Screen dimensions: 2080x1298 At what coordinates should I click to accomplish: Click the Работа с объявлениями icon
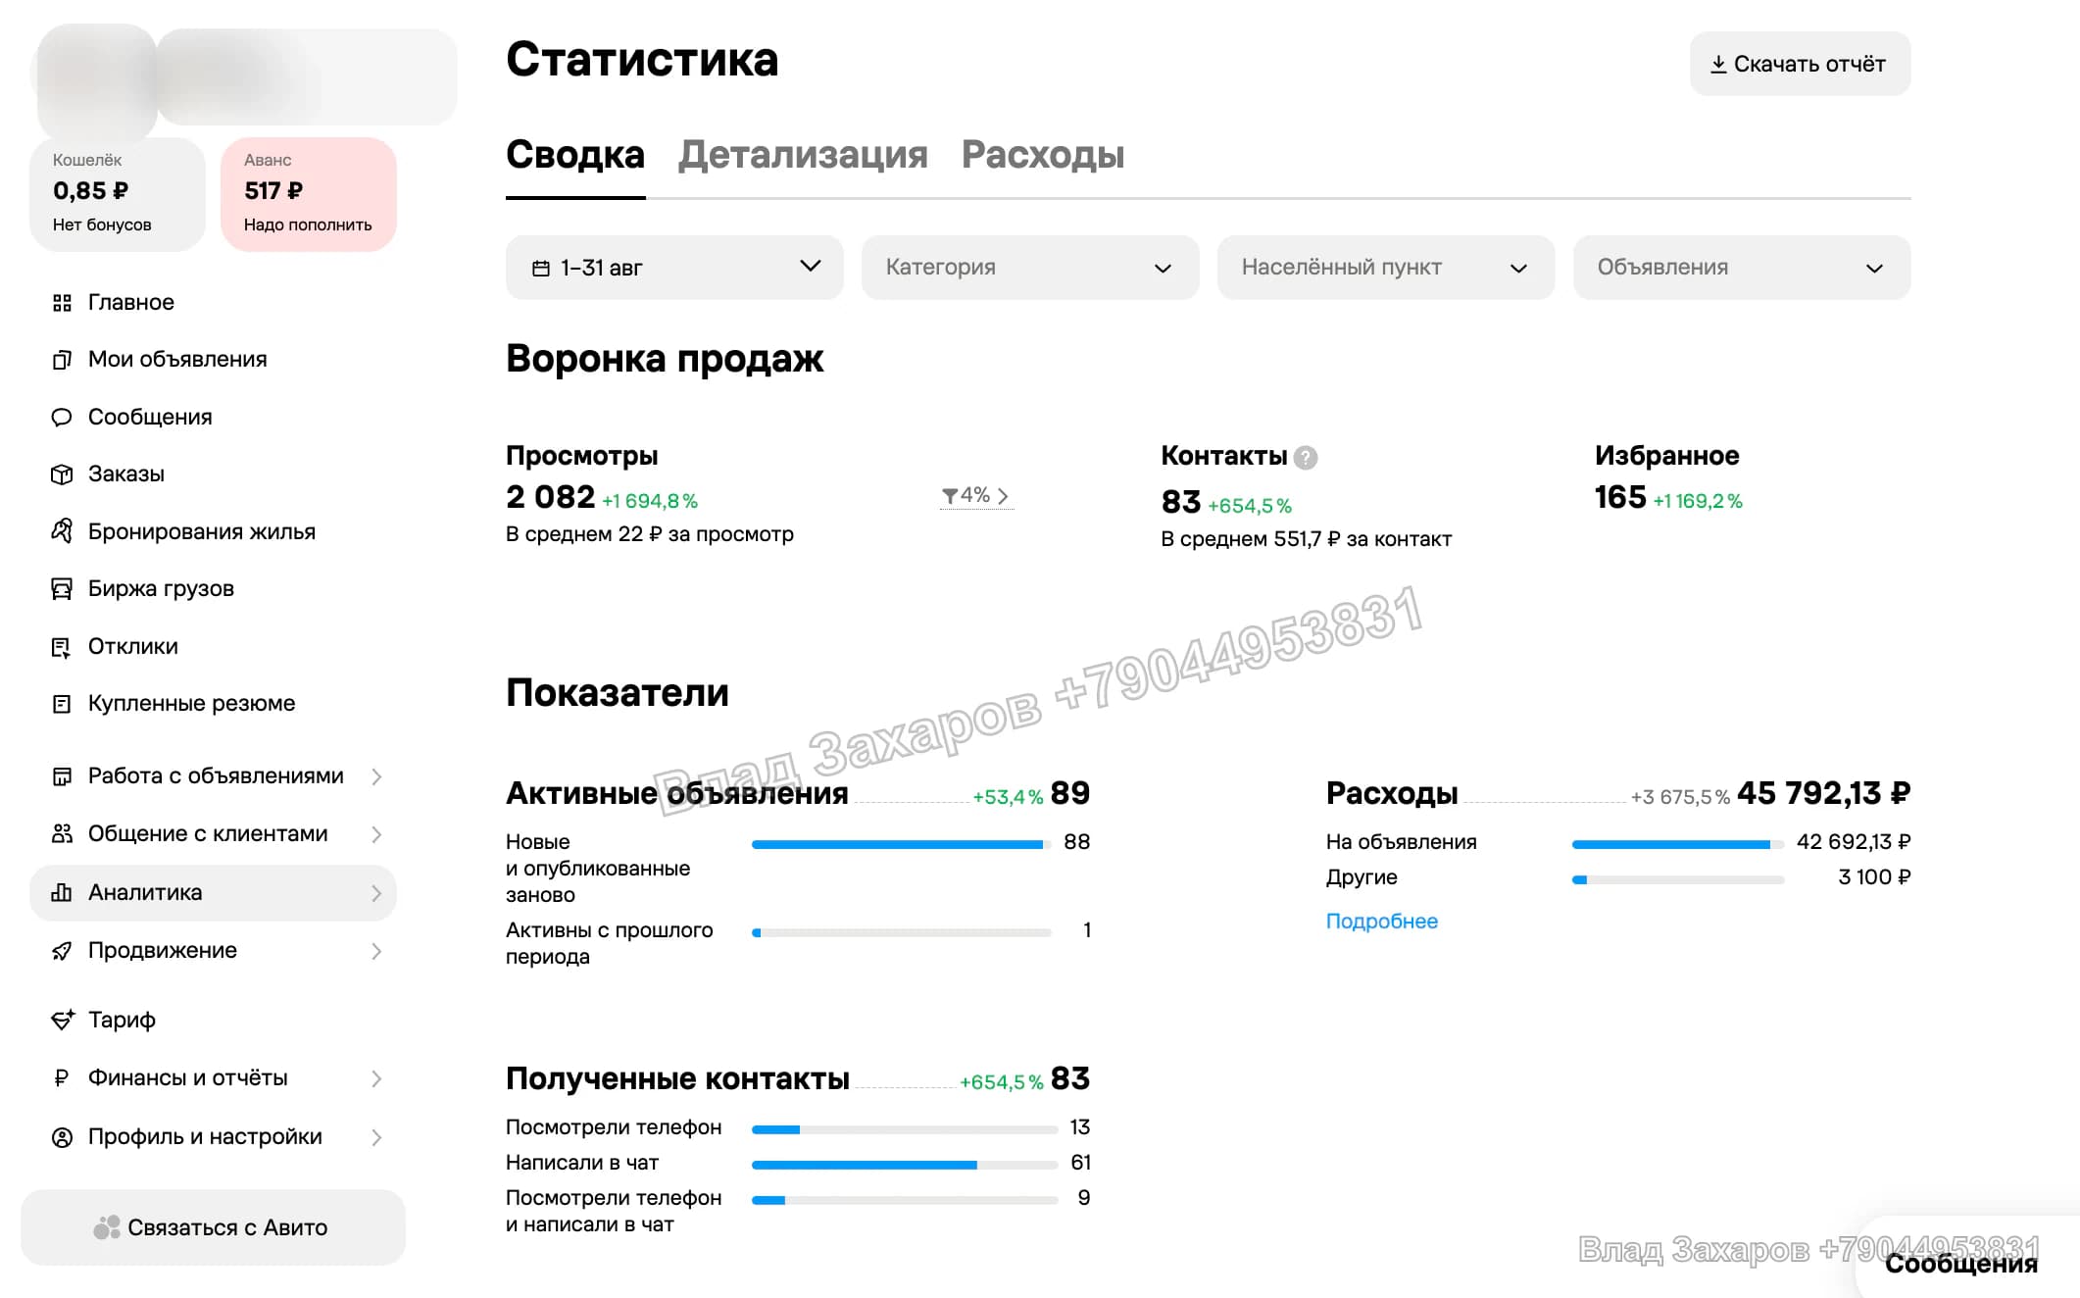62,776
